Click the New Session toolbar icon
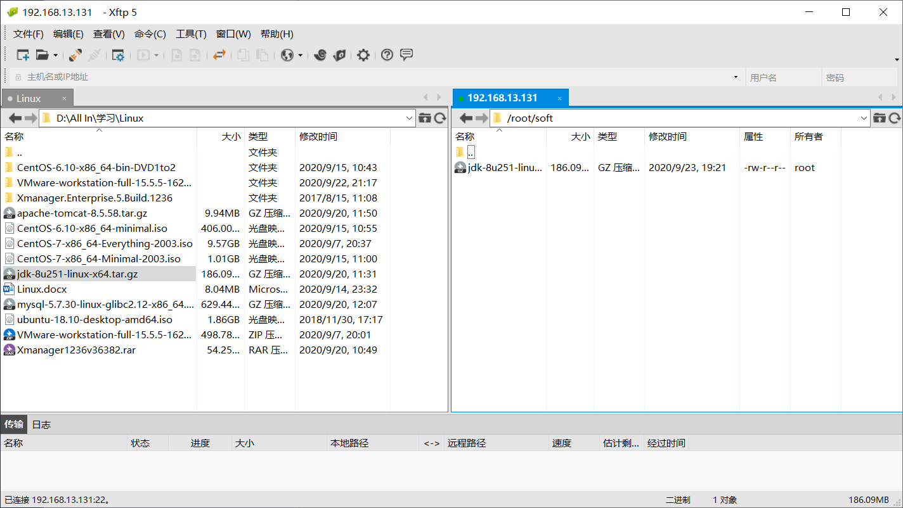 click(23, 55)
